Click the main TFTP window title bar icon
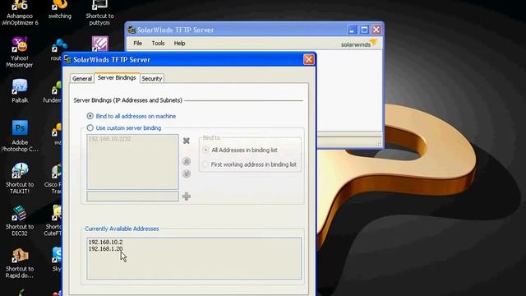Image resolution: width=526 pixels, height=296 pixels. [131, 30]
